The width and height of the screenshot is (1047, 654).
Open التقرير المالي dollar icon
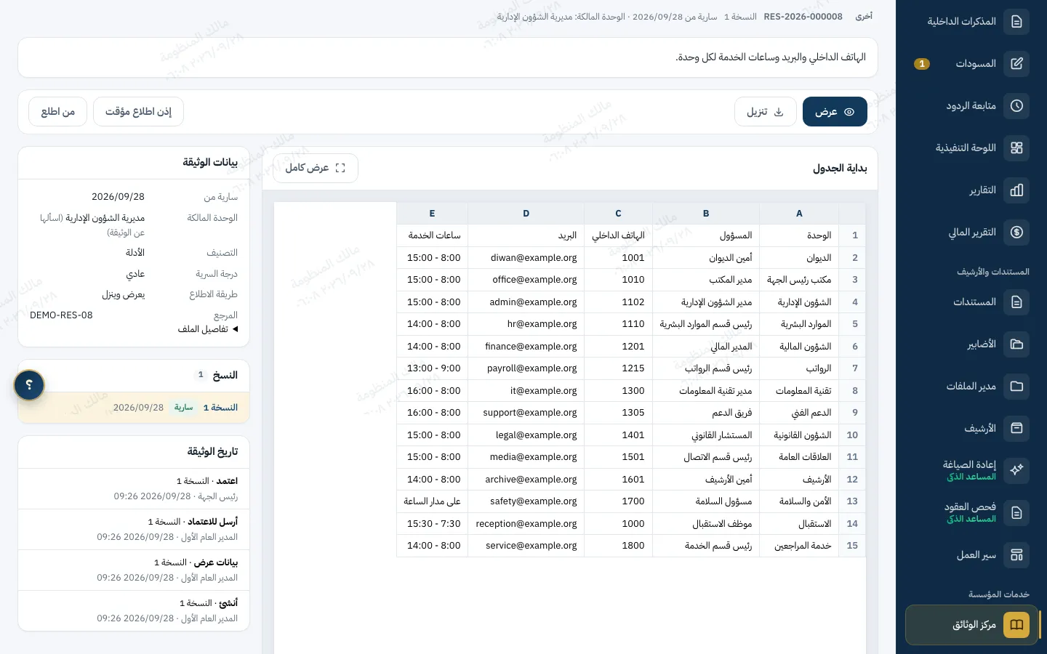click(1016, 233)
